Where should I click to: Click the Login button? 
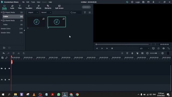pyautogui.click(x=138, y=2)
